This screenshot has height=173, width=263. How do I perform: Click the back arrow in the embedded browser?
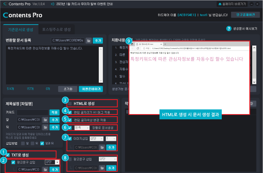point(133,48)
